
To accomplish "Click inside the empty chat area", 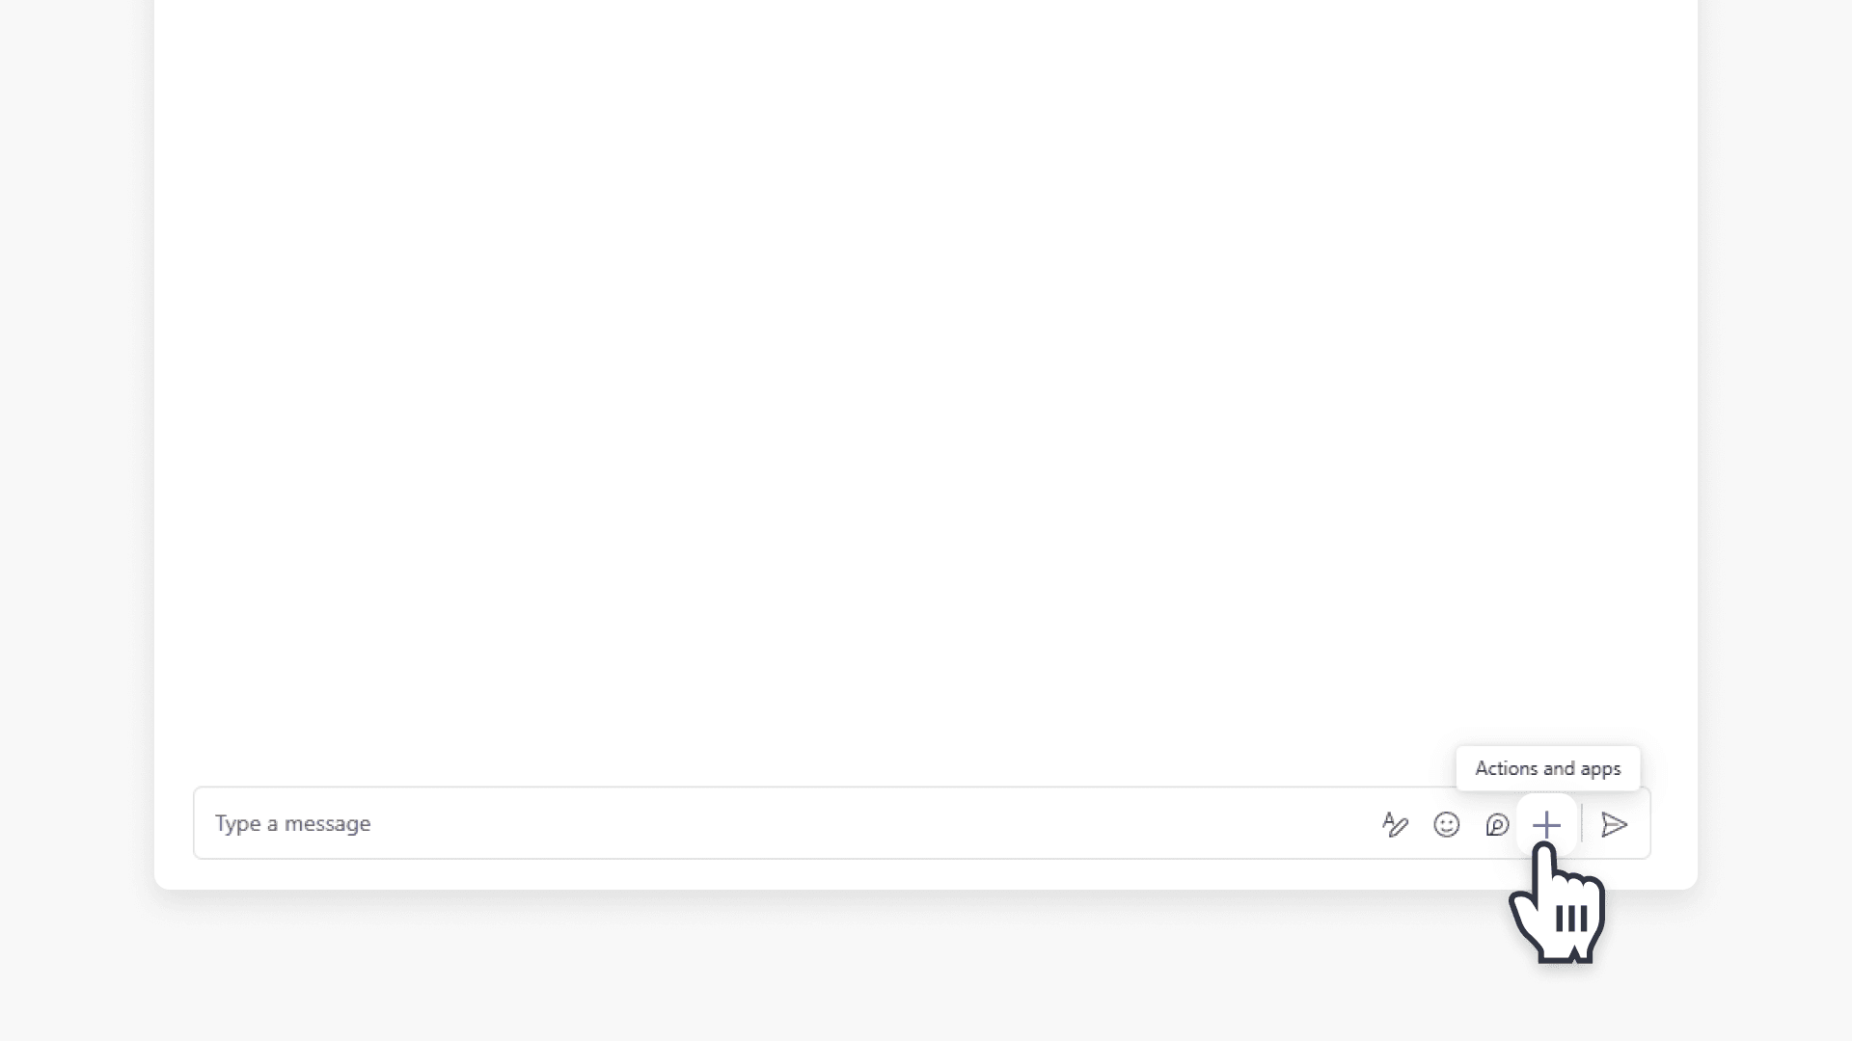I will pyautogui.click(x=926, y=386).
